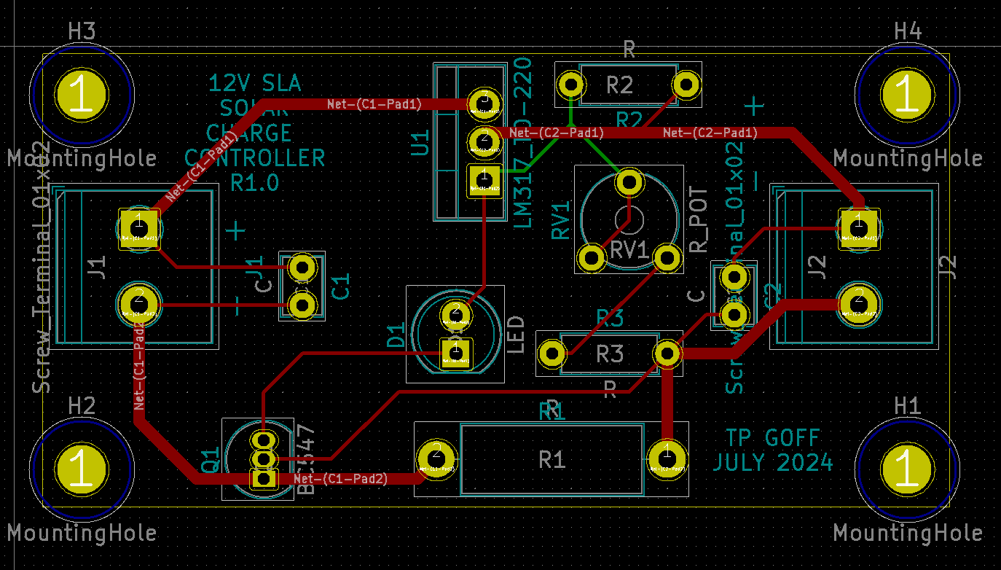Click the MountingHole text under H3
Screen dimensions: 1001x570
coord(82,158)
